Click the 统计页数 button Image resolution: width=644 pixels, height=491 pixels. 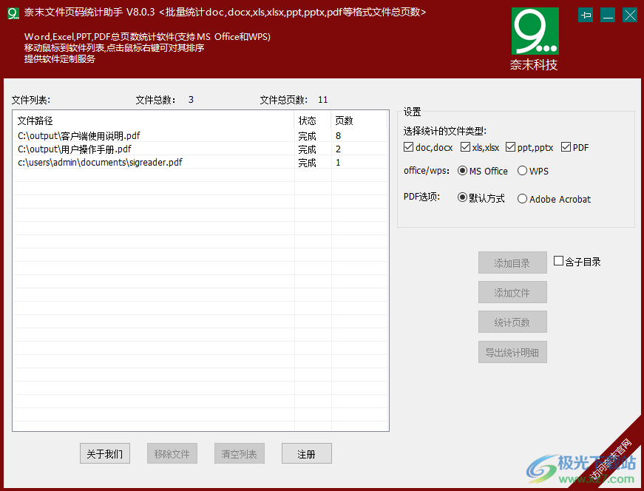[512, 322]
